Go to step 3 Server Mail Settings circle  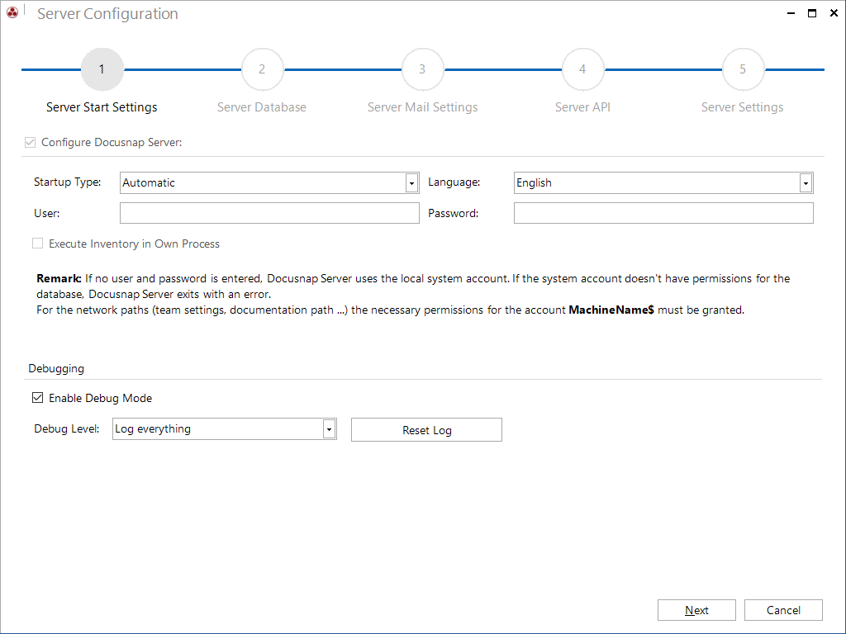[422, 69]
